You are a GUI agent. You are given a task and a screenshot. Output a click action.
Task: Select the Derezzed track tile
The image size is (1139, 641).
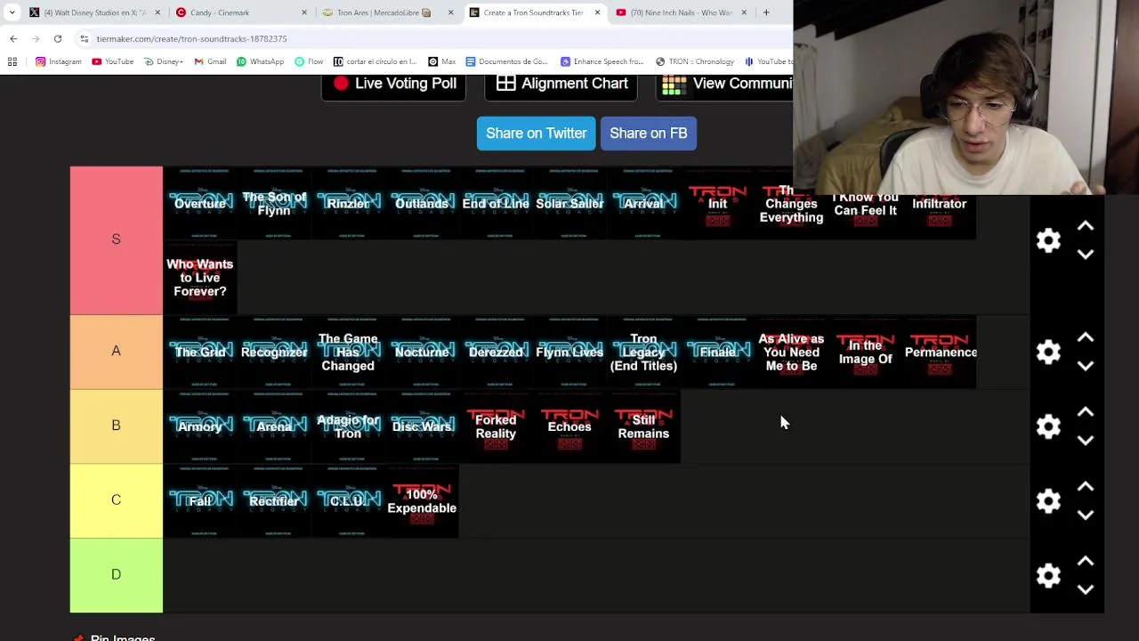point(496,353)
